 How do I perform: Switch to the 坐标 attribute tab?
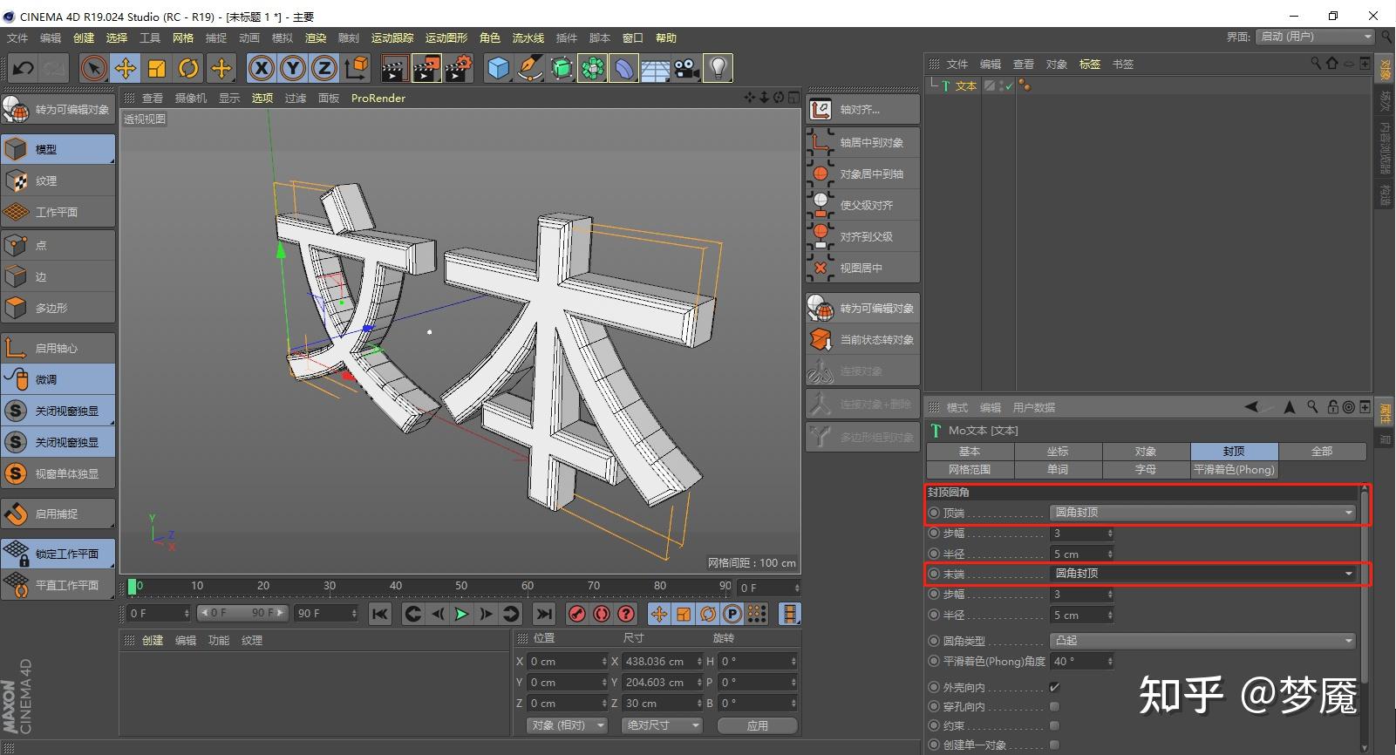click(x=1058, y=451)
